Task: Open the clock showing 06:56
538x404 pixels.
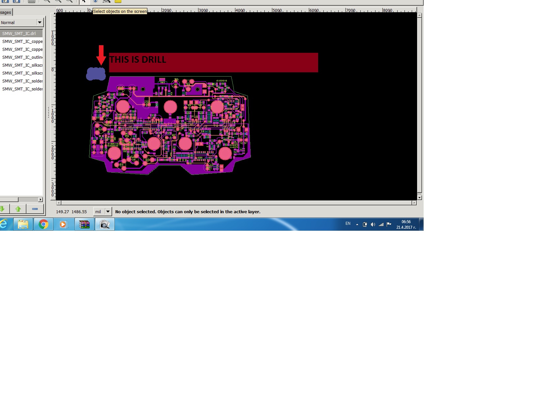Action: (x=406, y=224)
